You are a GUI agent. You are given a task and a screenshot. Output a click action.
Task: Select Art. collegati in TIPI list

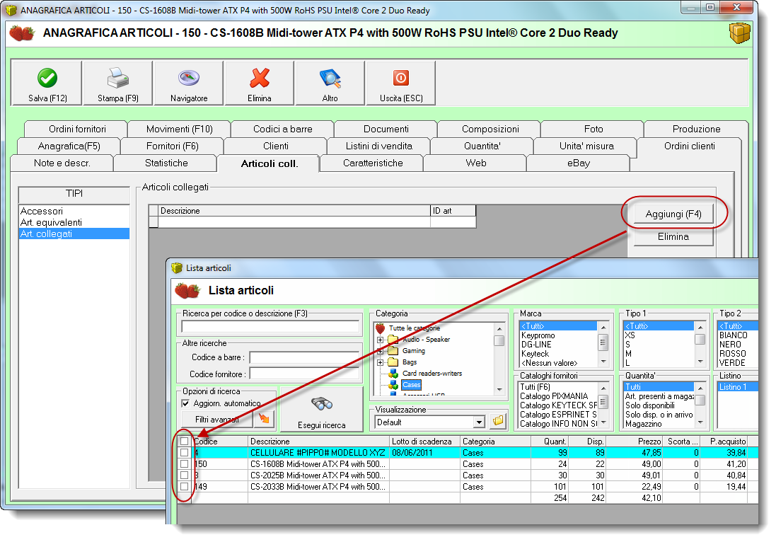tap(74, 233)
